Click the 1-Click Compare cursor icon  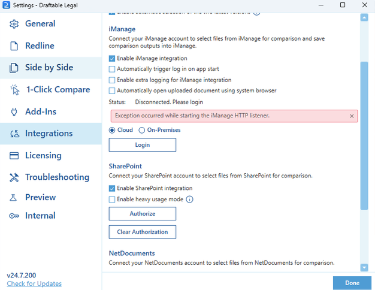[15, 90]
